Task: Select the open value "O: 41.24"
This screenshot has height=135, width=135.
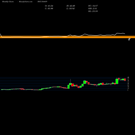Action: (x=49, y=6)
